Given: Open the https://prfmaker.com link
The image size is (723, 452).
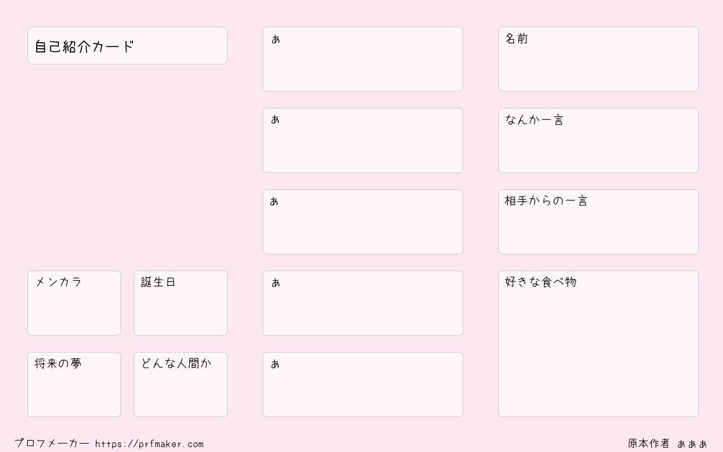Looking at the screenshot, I should [x=149, y=444].
